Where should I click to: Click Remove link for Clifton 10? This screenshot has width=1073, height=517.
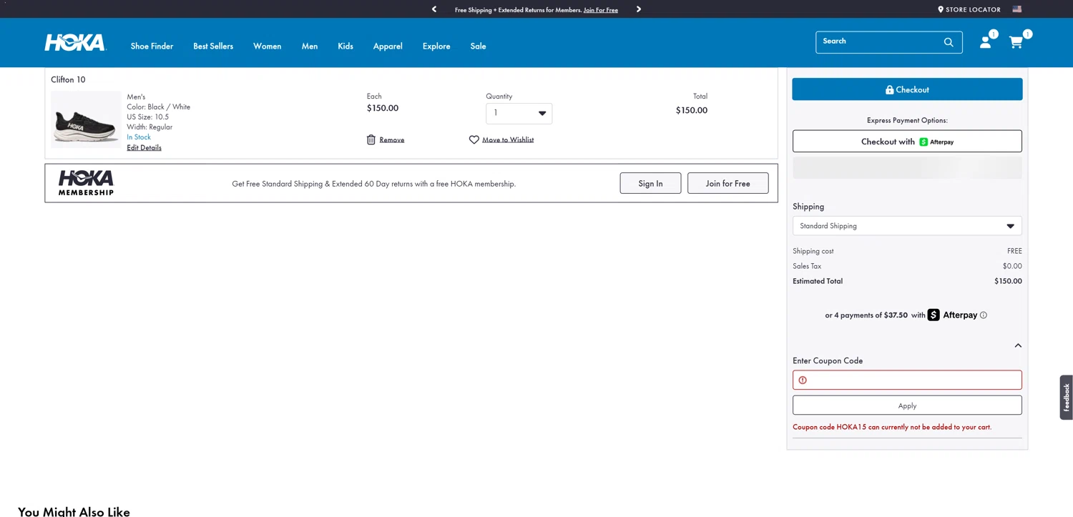(392, 140)
